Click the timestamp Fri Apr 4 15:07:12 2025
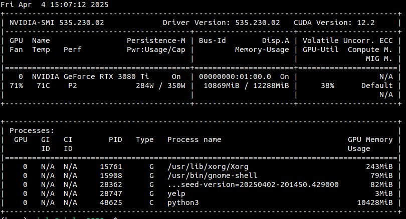This screenshot has height=219, width=406. 54,4
